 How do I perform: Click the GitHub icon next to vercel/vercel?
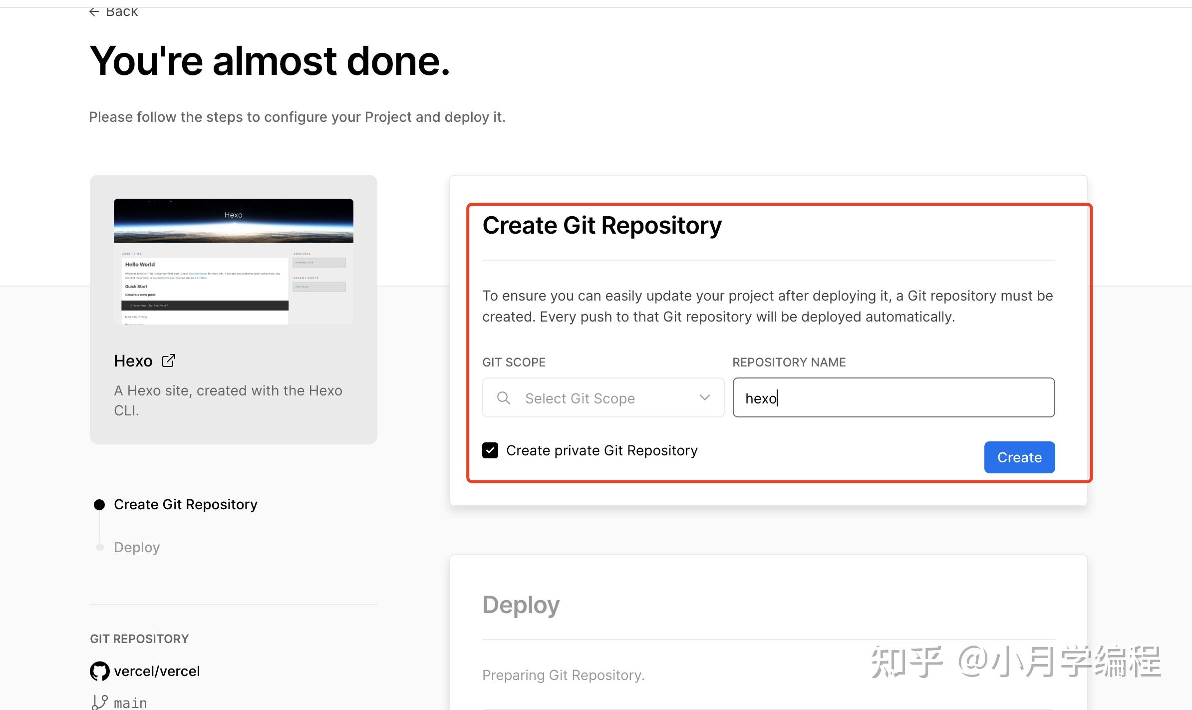(100, 671)
